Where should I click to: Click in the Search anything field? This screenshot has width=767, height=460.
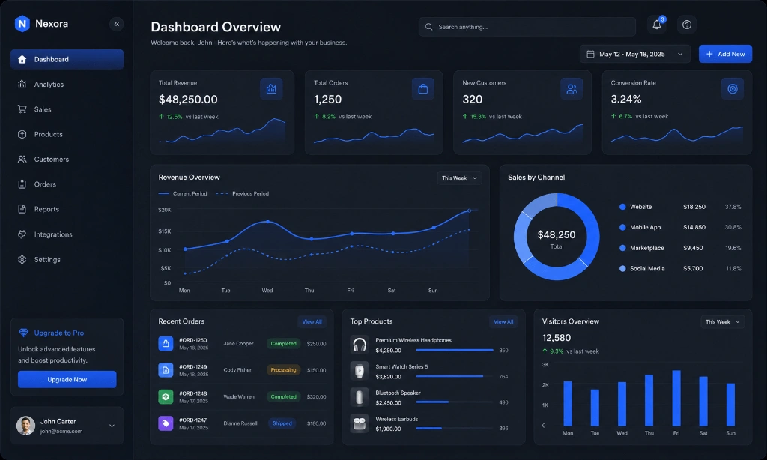coord(527,27)
